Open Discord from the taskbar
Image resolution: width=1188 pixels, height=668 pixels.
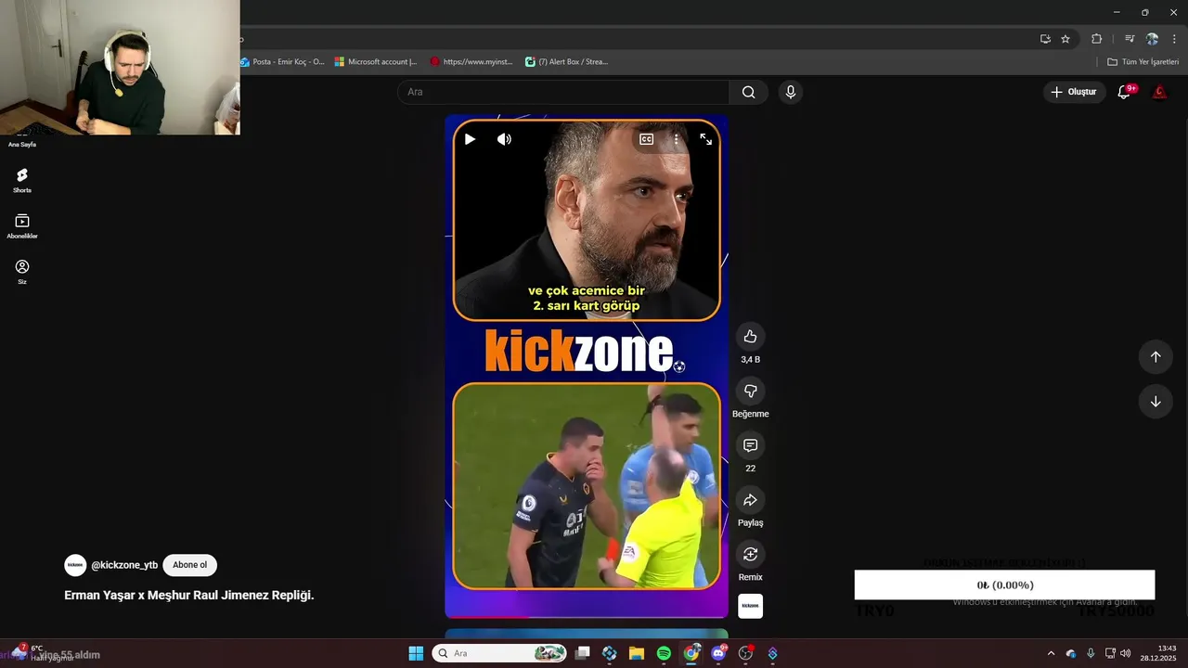pos(718,653)
